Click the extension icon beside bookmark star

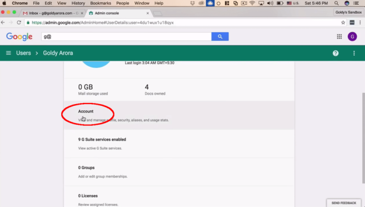352,23
